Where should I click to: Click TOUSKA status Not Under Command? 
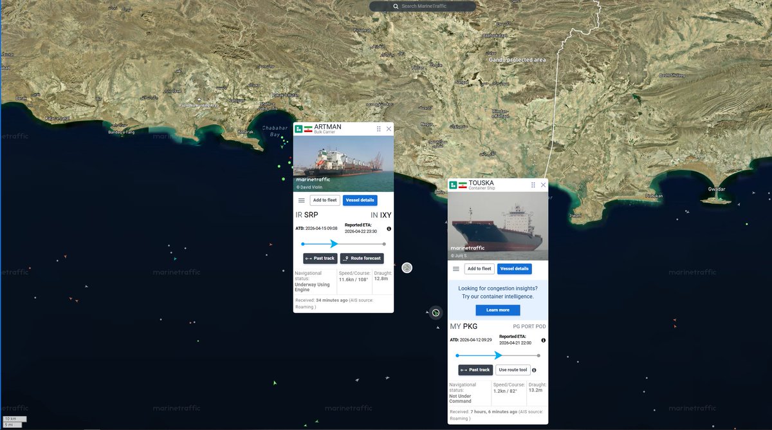tap(460, 398)
